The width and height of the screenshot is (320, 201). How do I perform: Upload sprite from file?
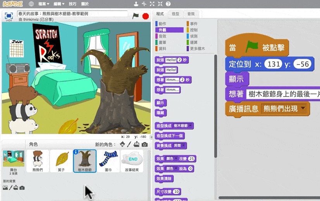pos(136,144)
